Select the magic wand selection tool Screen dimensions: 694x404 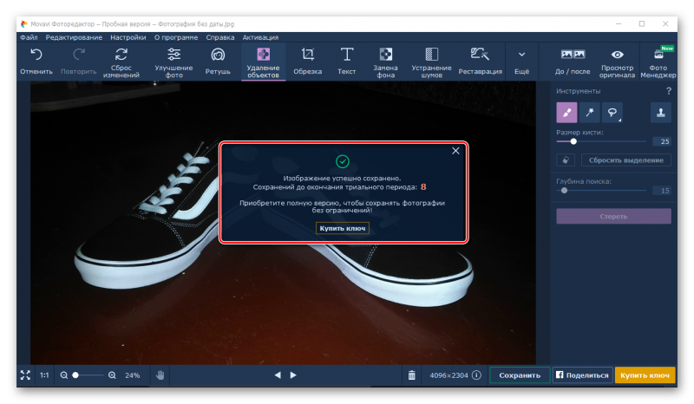(590, 112)
